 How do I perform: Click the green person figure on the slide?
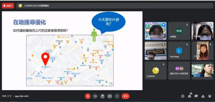(94, 35)
